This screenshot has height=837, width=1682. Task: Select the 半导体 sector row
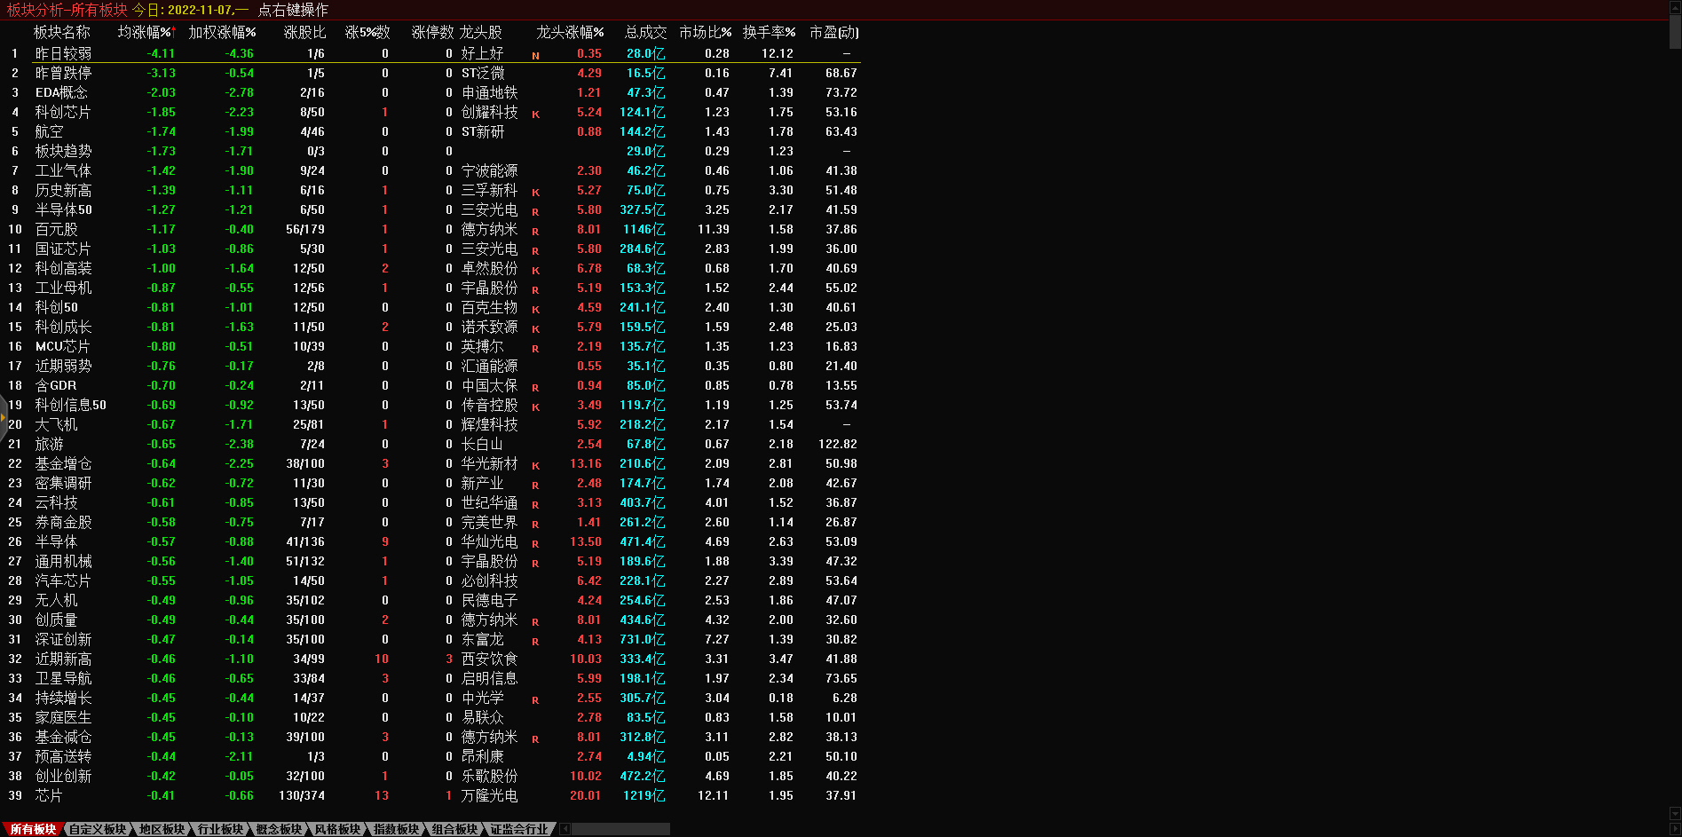click(x=56, y=541)
